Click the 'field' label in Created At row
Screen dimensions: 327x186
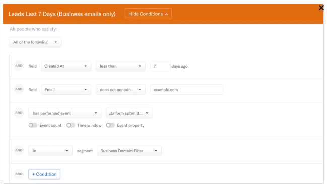[33, 66]
